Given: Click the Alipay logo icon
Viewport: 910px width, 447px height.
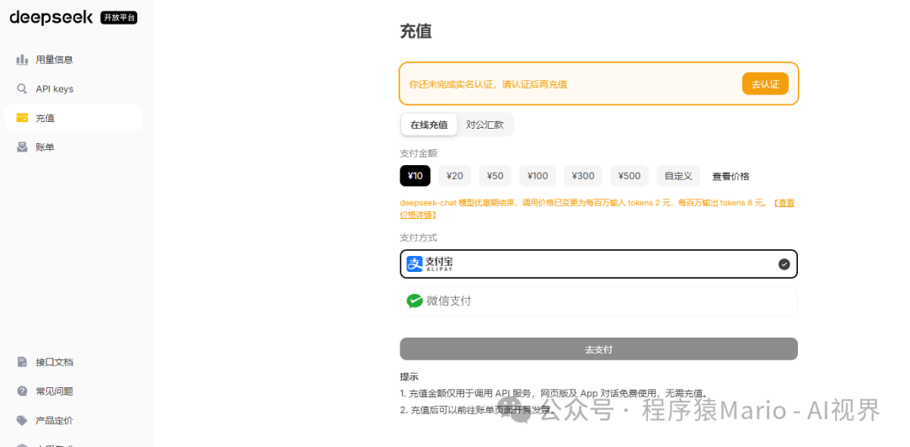Looking at the screenshot, I should pos(415,264).
